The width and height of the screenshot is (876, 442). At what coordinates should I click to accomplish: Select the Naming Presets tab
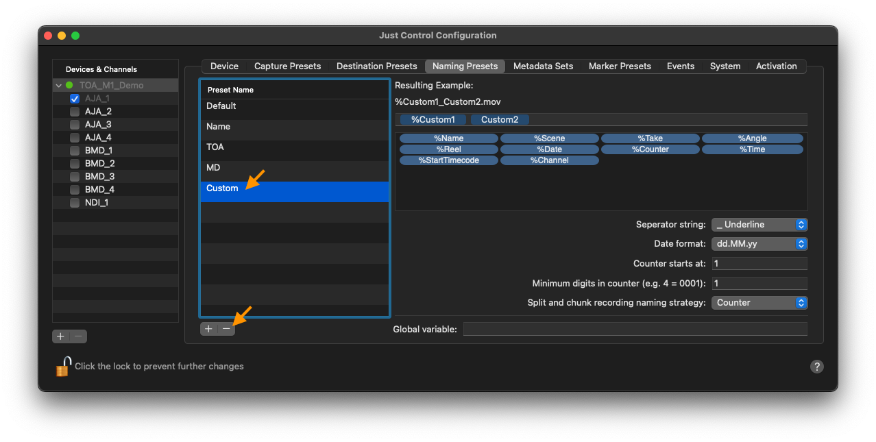[465, 66]
